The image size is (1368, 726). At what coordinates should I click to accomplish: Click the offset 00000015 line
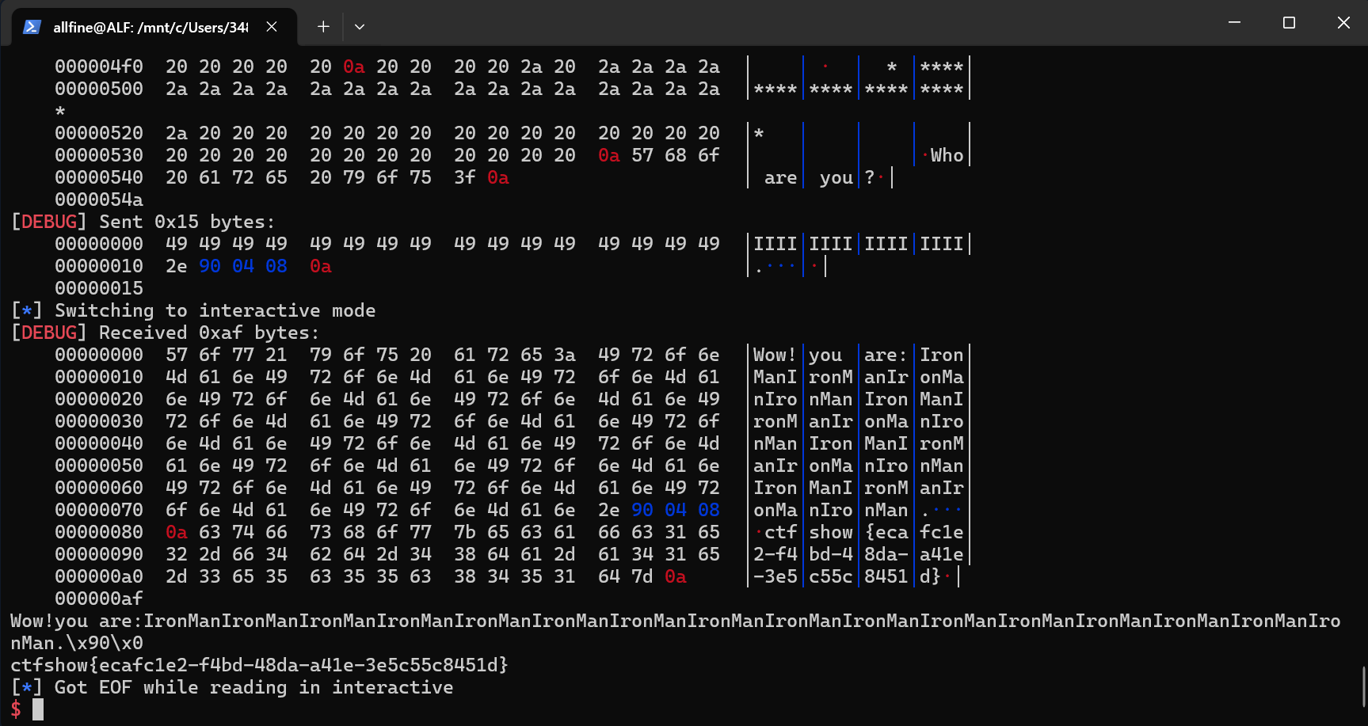pos(99,288)
